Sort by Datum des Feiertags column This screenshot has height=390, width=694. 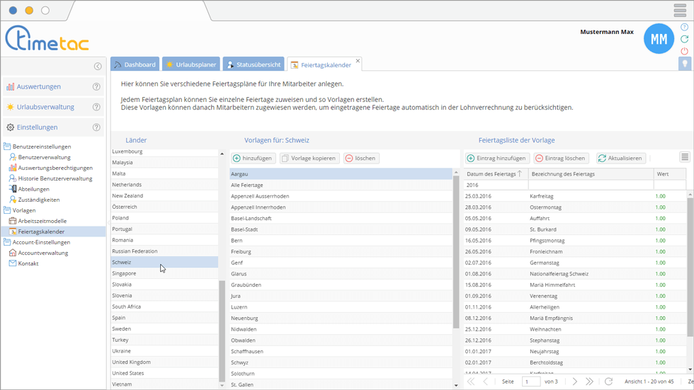pyautogui.click(x=493, y=174)
